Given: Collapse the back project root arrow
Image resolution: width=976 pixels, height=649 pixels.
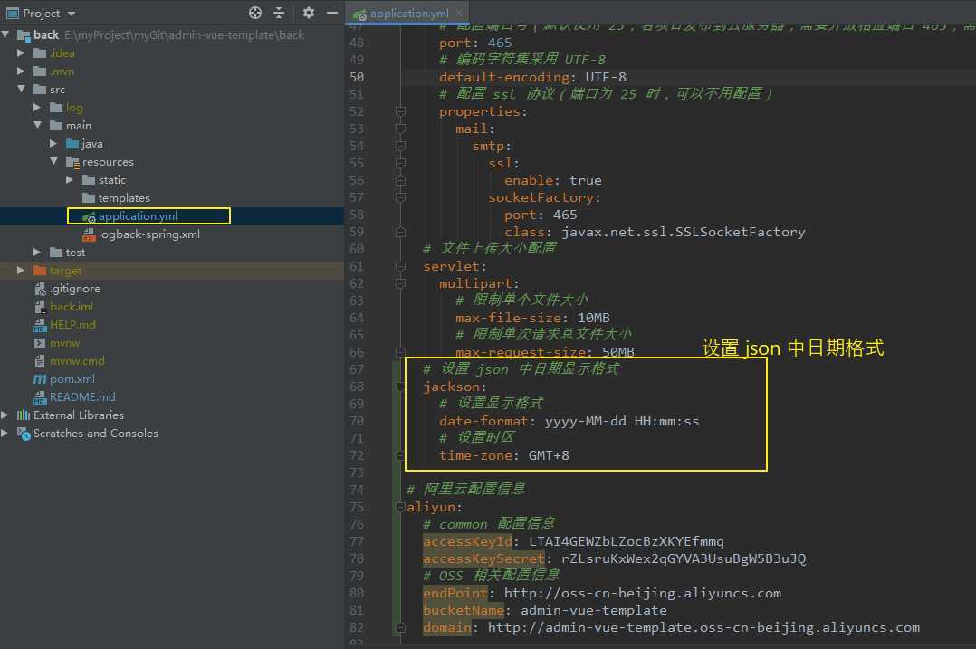Looking at the screenshot, I should pos(5,34).
